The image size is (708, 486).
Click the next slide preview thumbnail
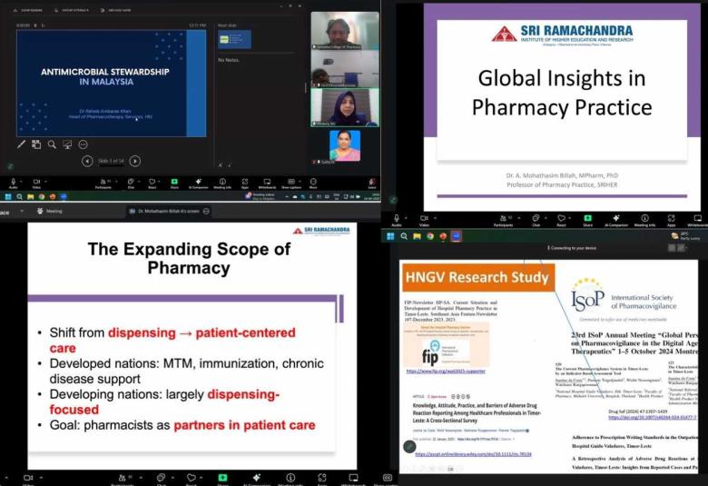tap(235, 41)
